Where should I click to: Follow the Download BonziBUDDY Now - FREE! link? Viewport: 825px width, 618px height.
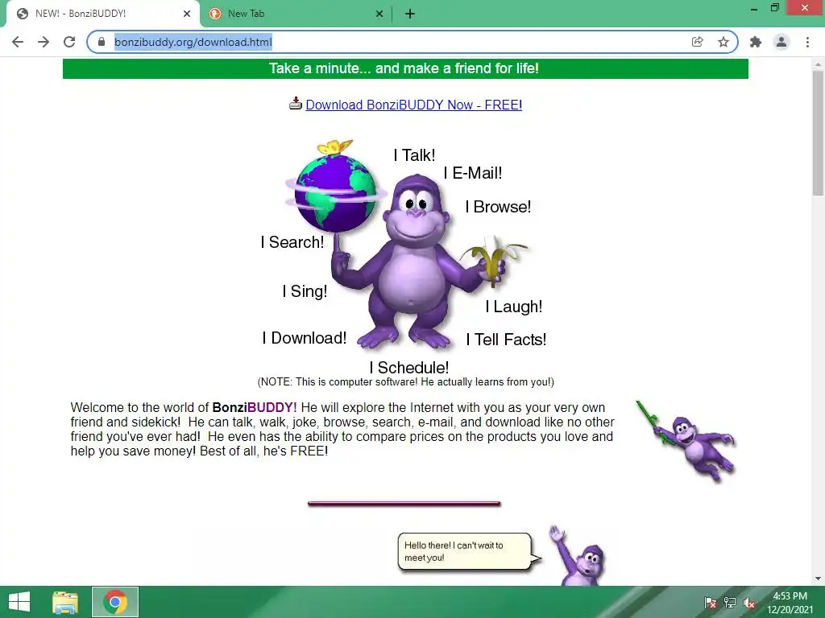pos(414,105)
